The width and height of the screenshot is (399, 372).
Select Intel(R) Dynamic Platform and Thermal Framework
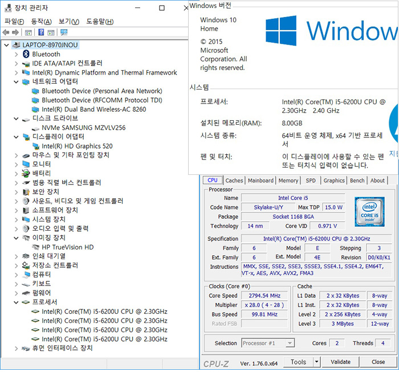point(104,73)
